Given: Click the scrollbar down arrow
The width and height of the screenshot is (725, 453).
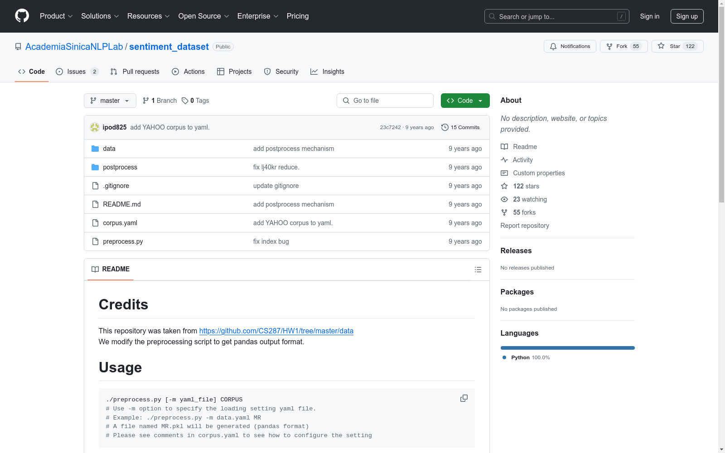Looking at the screenshot, I should tap(721, 449).
